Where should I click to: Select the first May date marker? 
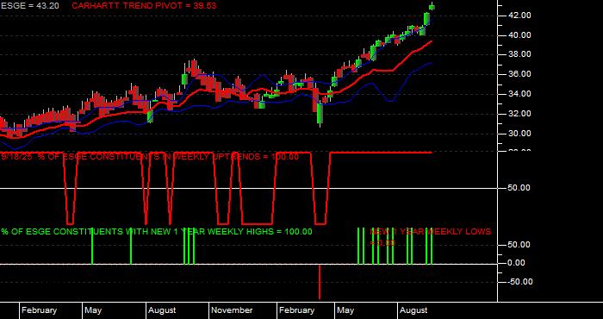[x=93, y=310]
